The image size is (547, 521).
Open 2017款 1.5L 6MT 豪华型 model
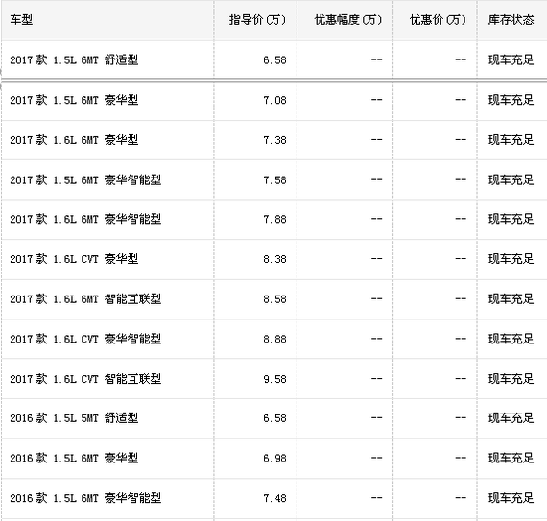(74, 100)
